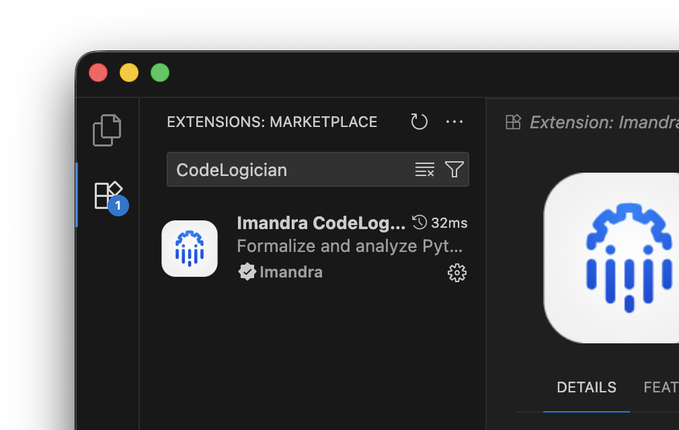This screenshot has height=430, width=679.
Task: Click the green zoom traffic light button
Action: 160,73
